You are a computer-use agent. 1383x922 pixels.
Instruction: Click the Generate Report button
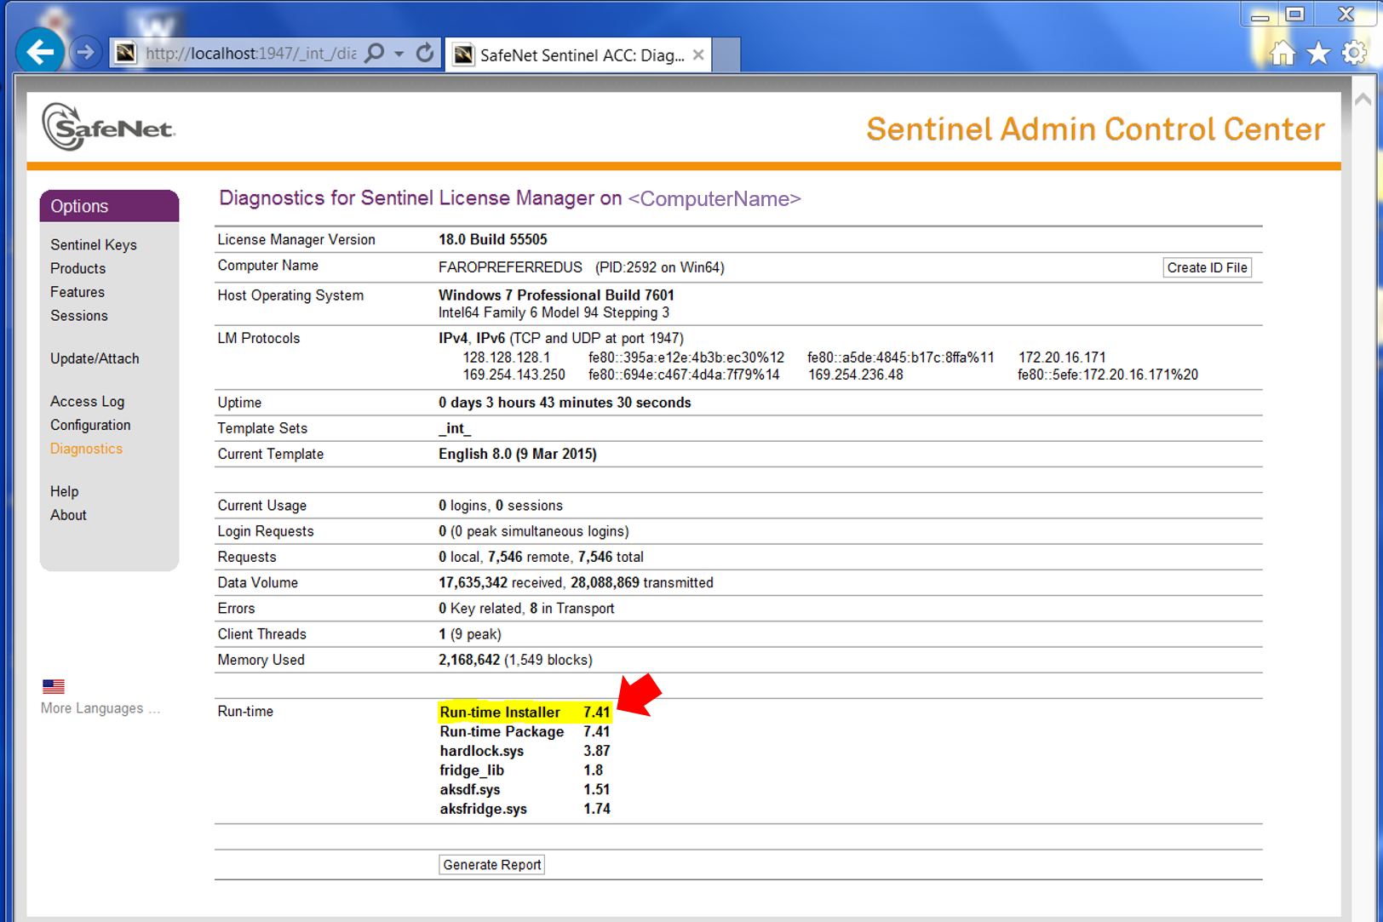click(492, 865)
